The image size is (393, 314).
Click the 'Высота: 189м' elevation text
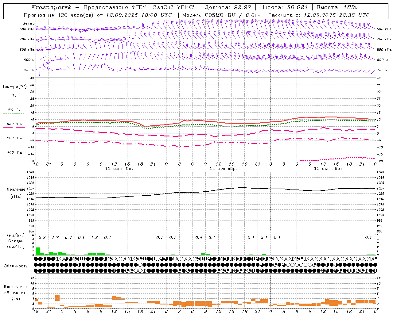coord(337,7)
